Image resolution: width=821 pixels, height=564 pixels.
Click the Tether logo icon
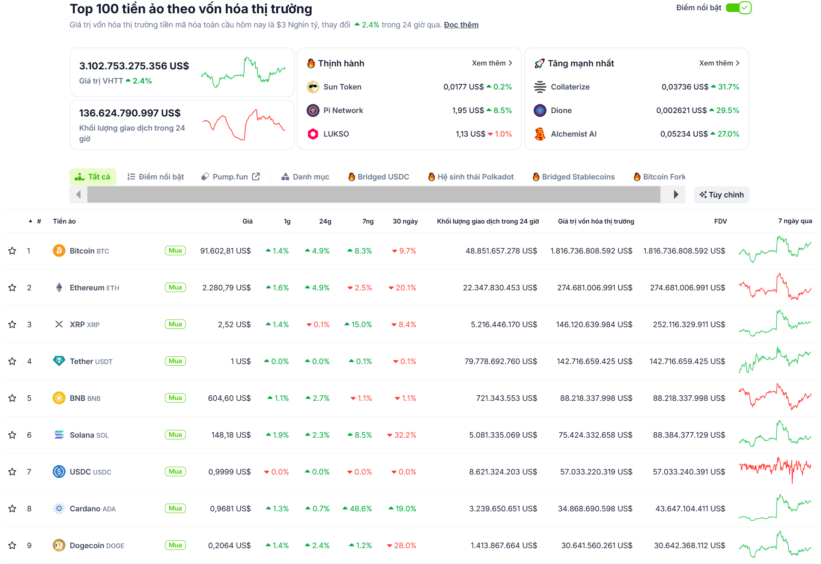(59, 361)
